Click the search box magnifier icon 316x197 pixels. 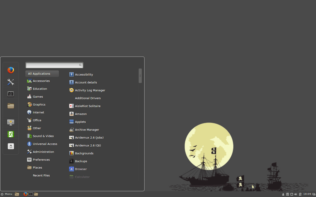tap(80, 65)
